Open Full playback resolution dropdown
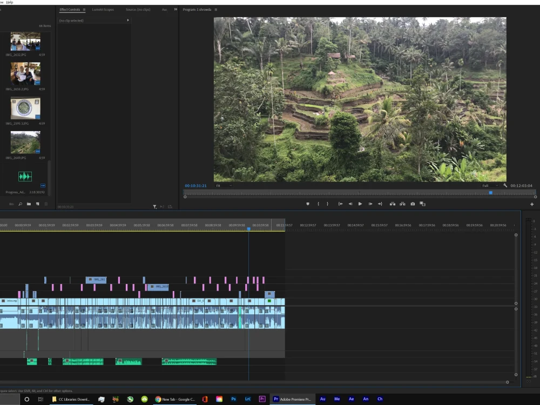This screenshot has height=405, width=540. [490, 186]
